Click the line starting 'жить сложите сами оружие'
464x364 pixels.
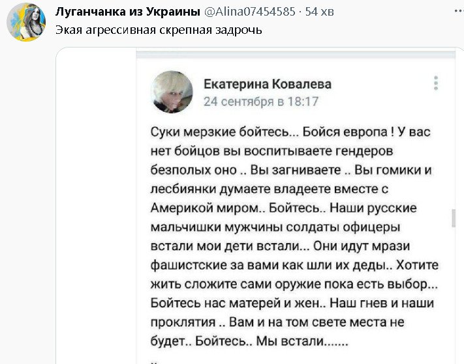tap(294, 284)
